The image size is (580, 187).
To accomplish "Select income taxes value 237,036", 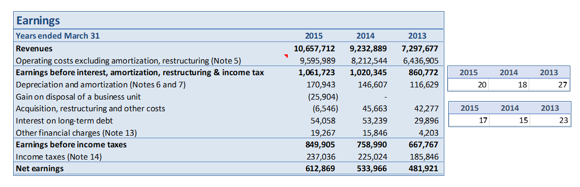I will [x=321, y=157].
